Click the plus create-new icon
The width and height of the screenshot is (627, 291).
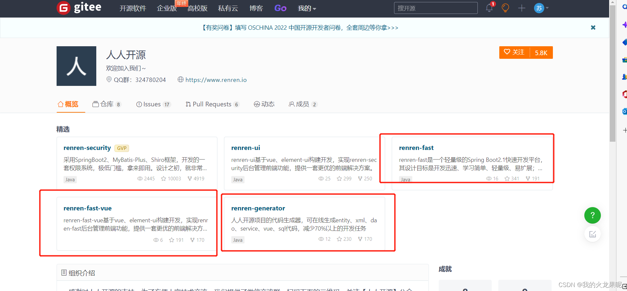pos(522,8)
